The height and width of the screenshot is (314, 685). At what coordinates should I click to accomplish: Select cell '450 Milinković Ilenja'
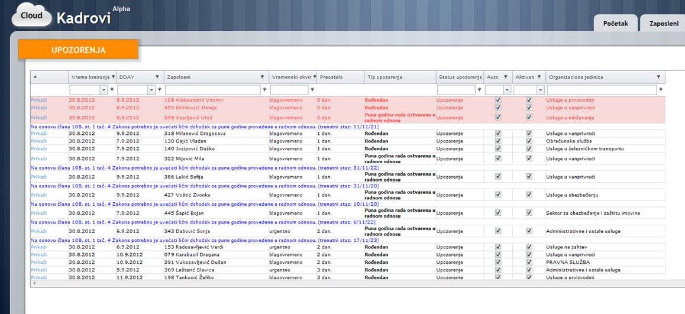point(217,108)
